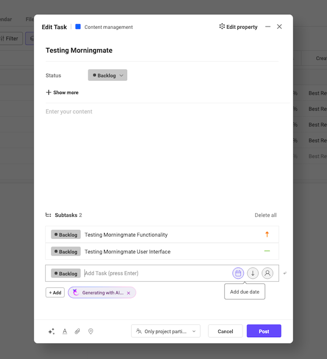Attach a file with the paperclip icon

tap(77, 331)
